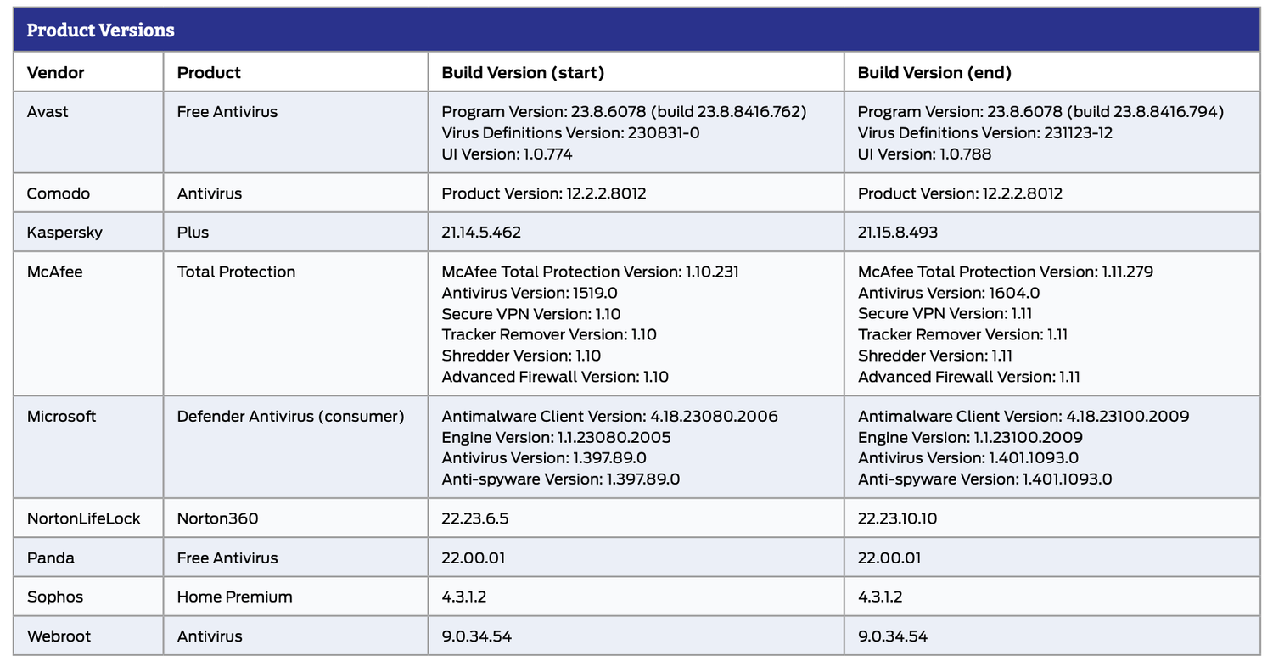Click the Build Version (start) column header
The image size is (1273, 667).
(x=523, y=73)
